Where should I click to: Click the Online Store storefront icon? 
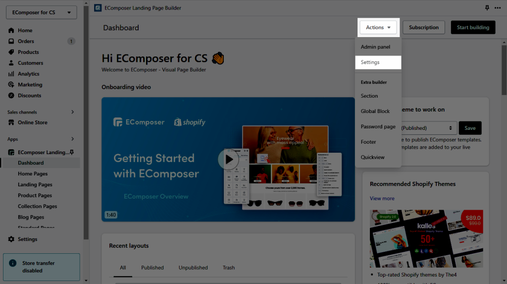click(x=11, y=122)
